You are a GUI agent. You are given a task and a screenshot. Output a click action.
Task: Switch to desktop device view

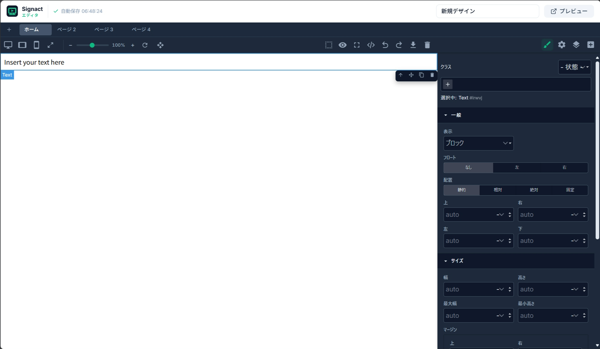8,45
